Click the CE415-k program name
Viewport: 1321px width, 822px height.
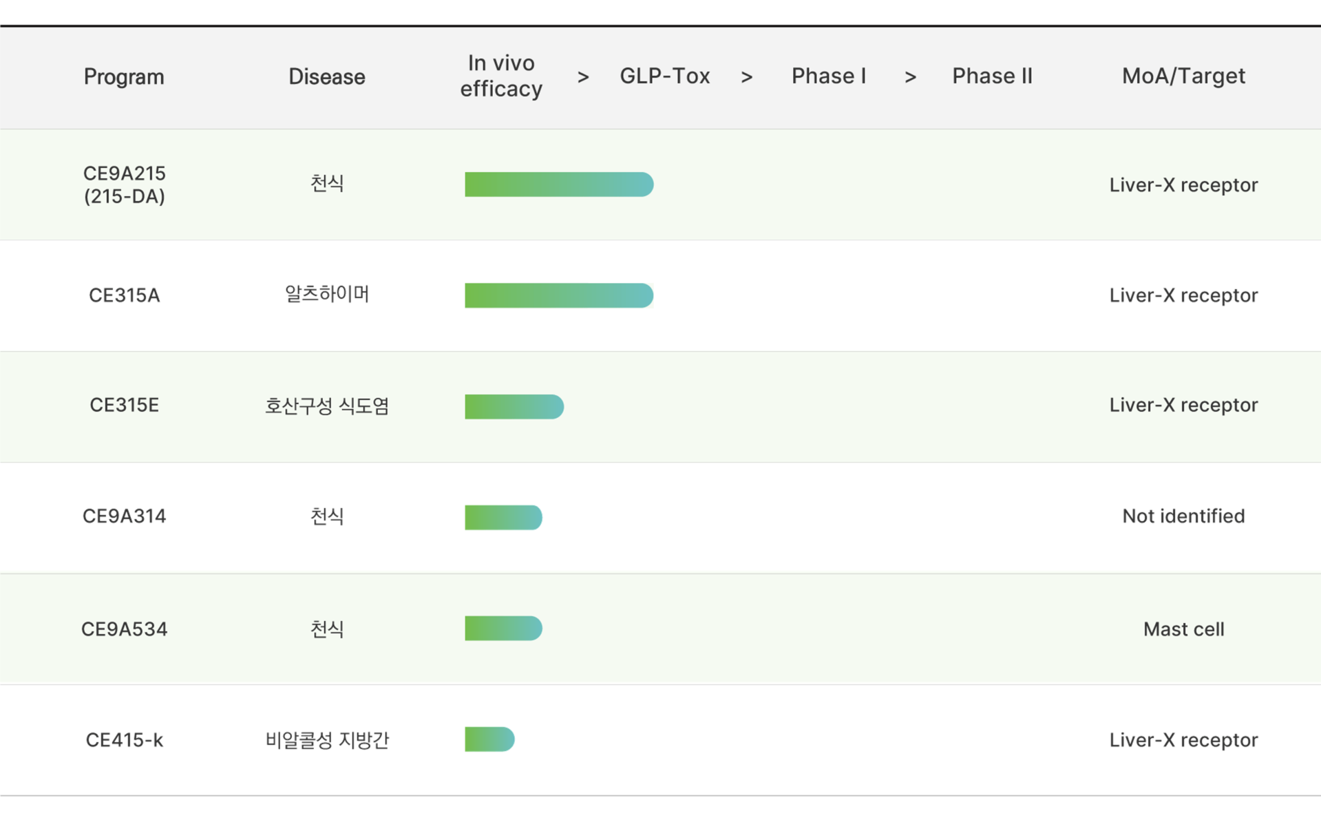pyautogui.click(x=124, y=740)
